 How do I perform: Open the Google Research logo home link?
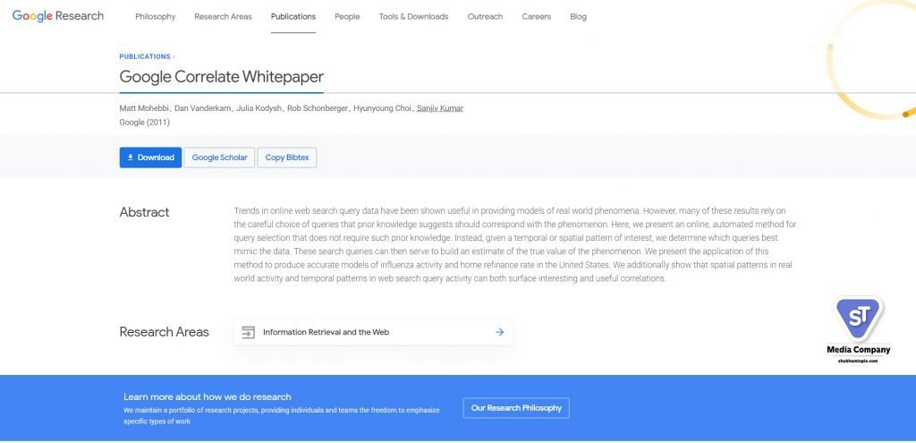pyautogui.click(x=58, y=16)
